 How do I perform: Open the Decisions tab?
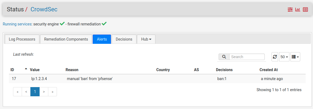pos(124,39)
